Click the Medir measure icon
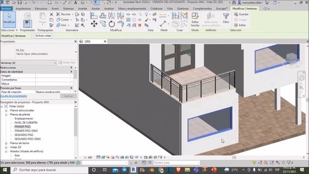This screenshot has width=309, height=174. [163, 24]
